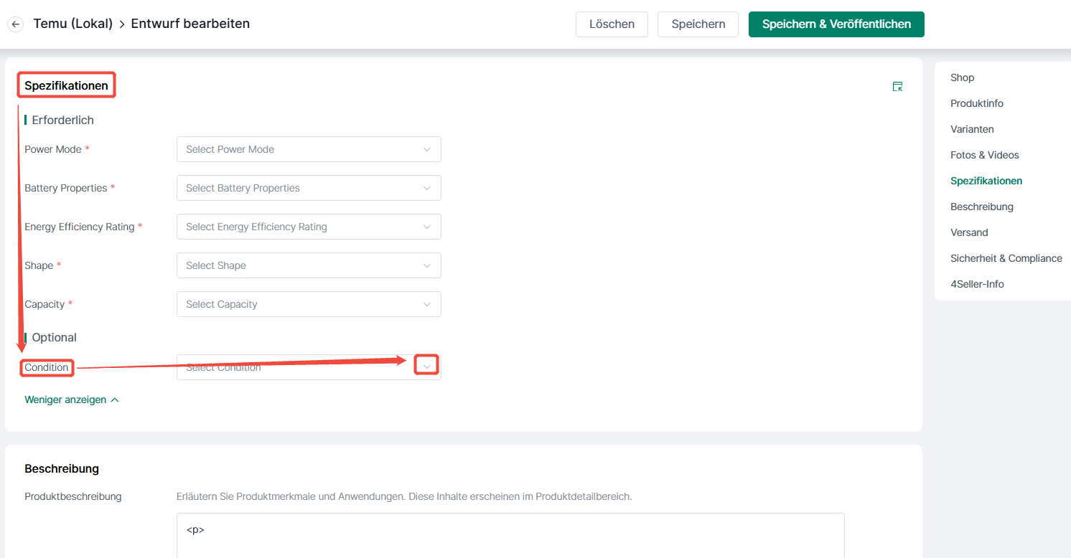Screen dimensions: 1071x558
Task: Click the collapse panel icon in Spezifikationen header
Action: click(x=897, y=86)
